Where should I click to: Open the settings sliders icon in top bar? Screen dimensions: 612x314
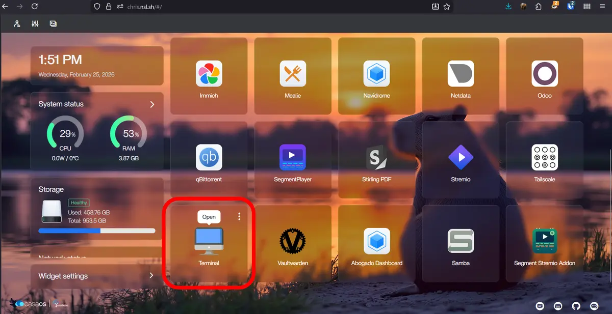35,23
